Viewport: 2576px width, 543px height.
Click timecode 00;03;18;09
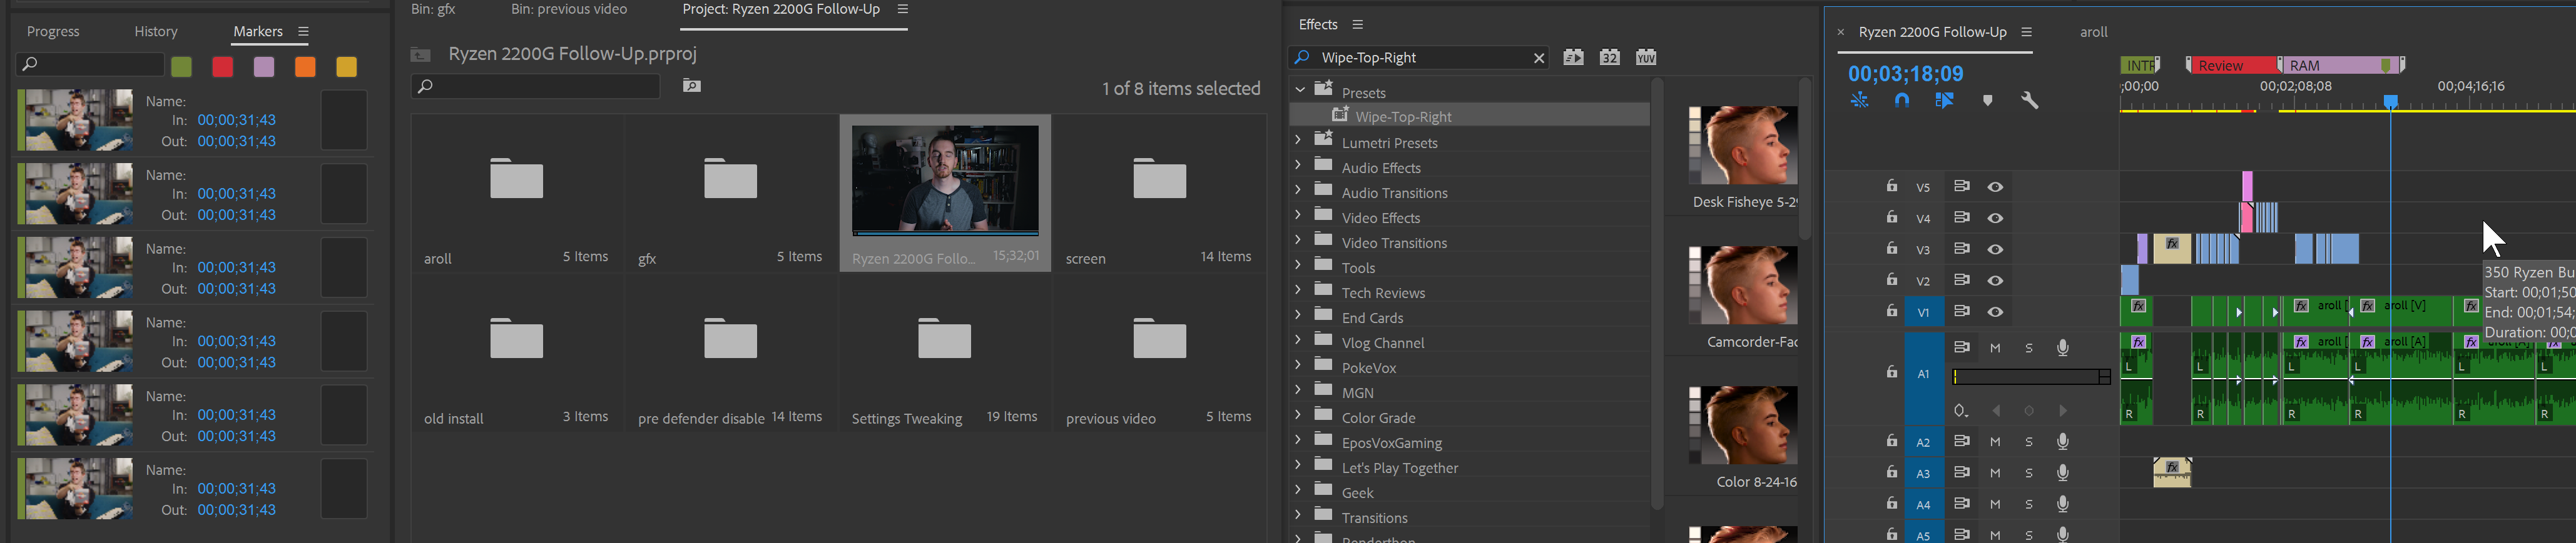pos(1905,74)
